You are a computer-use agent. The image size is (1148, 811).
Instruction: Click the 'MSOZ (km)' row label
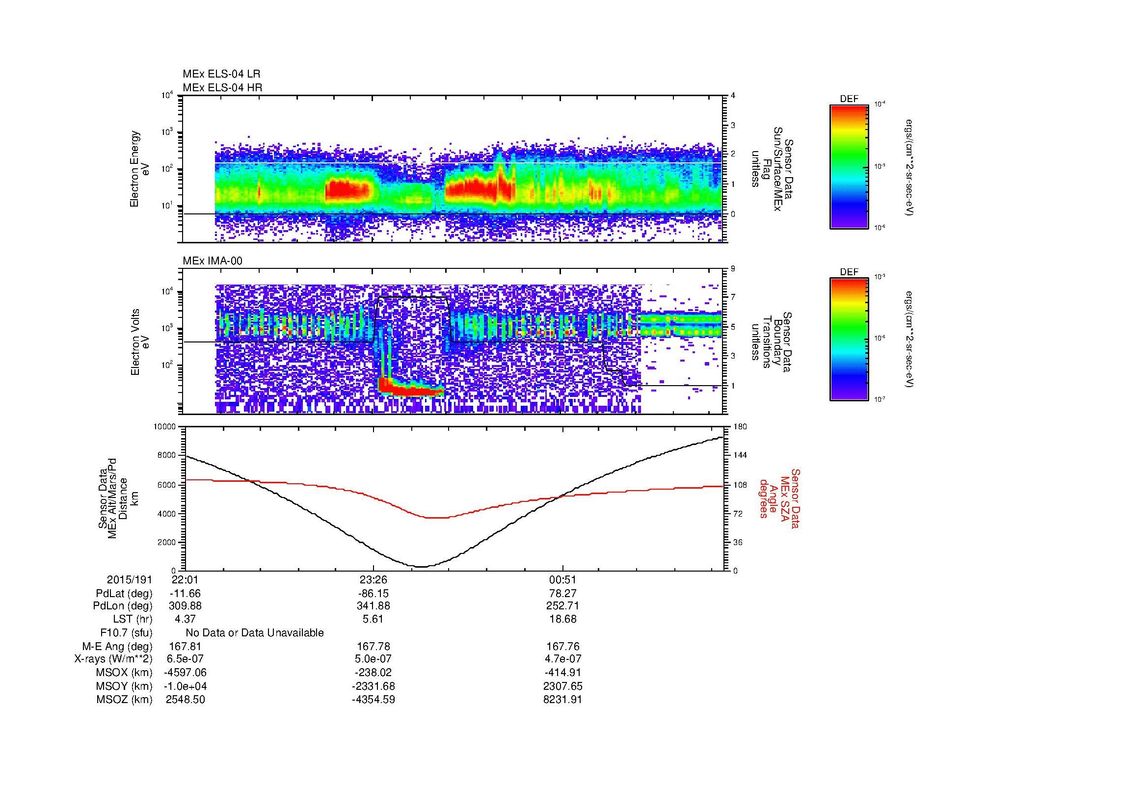point(124,700)
